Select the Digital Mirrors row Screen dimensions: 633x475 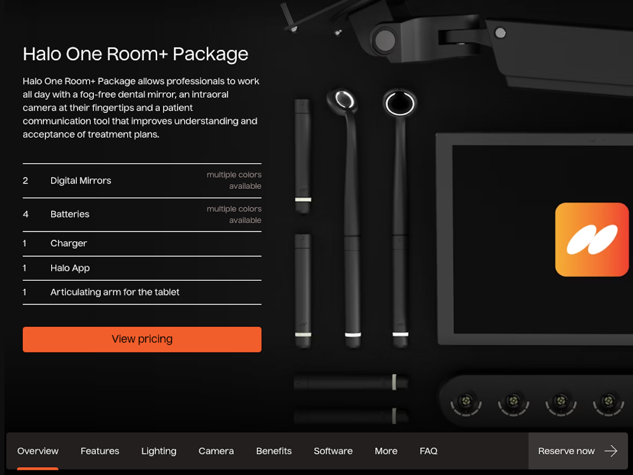(x=142, y=180)
